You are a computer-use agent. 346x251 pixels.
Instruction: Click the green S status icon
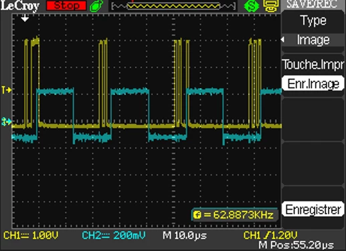252,6
